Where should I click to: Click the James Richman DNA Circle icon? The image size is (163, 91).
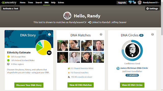pyautogui.click(x=118, y=68)
